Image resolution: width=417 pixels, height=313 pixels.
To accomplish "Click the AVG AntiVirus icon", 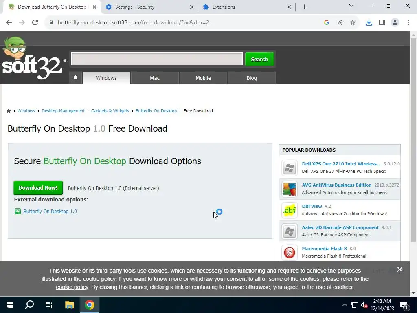I will [290, 189].
